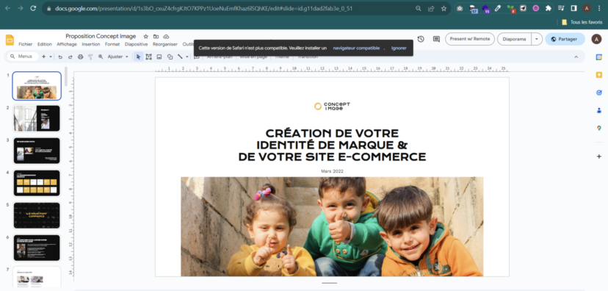Viewport: 608px width, 291px height.
Task: Start the Diaporama slideshow
Action: pyautogui.click(x=514, y=39)
